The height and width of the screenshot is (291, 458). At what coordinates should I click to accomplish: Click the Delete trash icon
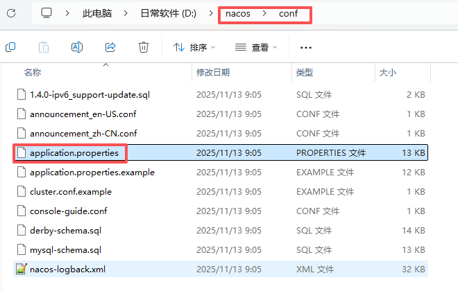click(x=144, y=47)
